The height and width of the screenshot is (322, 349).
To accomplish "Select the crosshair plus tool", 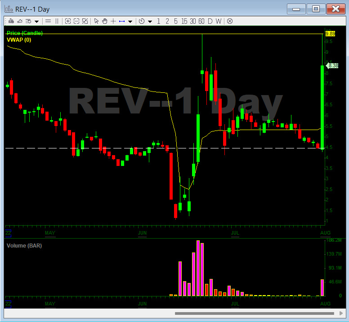I will pos(113,22).
